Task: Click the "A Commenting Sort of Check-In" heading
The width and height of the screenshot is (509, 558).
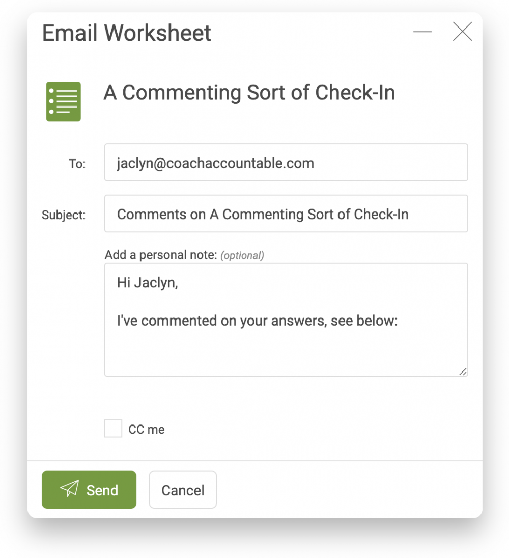Action: [x=249, y=93]
